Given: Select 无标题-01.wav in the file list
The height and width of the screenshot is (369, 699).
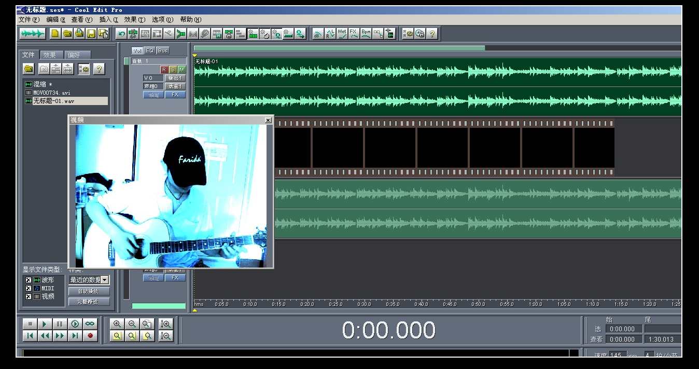Looking at the screenshot, I should coord(66,101).
